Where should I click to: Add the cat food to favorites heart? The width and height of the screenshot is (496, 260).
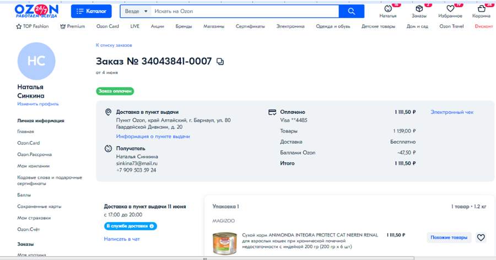(481, 237)
